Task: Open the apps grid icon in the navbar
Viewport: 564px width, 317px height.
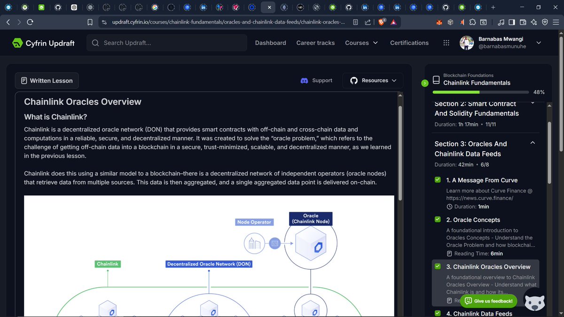Action: point(446,43)
